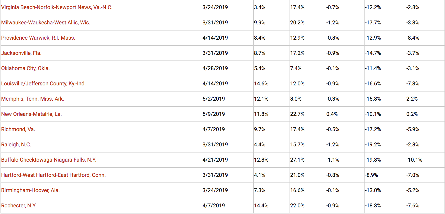Screen dimensions: 445x214
Task: Open the Birmingham-Hoover, Ala. link
Action: pyautogui.click(x=30, y=190)
